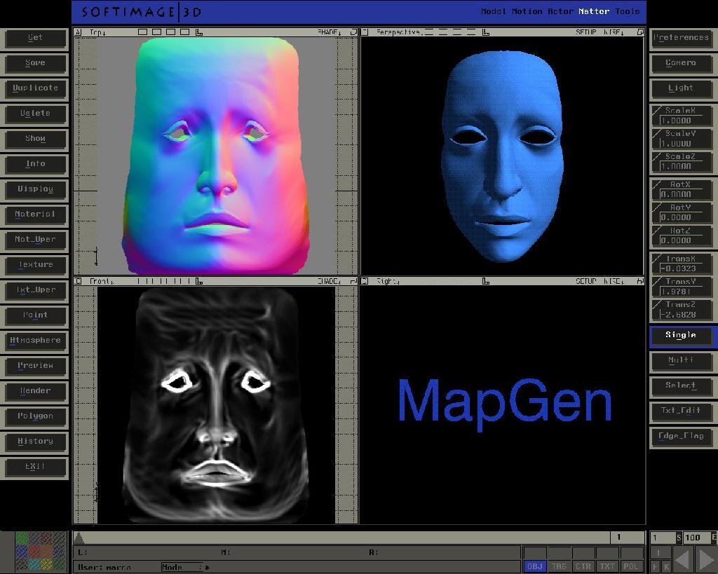The width and height of the screenshot is (718, 574).
Task: Click maximize icon of Top viewport
Action: [353, 32]
